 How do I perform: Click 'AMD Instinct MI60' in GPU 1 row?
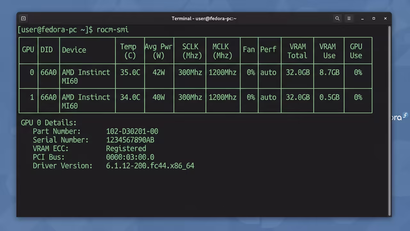[86, 101]
